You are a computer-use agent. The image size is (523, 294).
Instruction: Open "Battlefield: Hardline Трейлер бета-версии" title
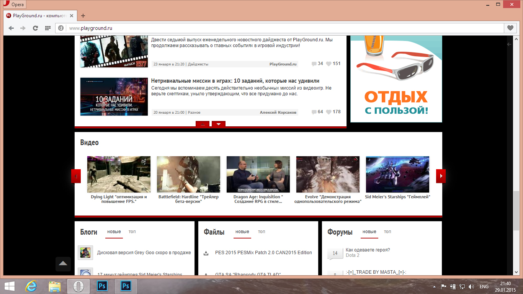pyautogui.click(x=188, y=199)
